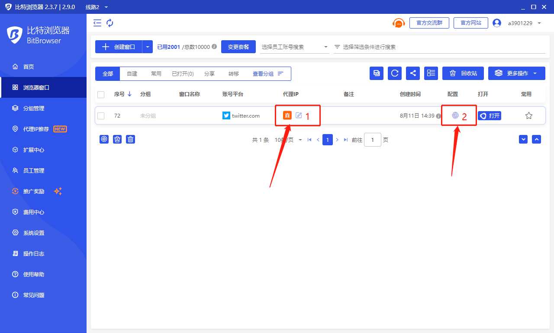Image resolution: width=554 pixels, height=333 pixels.
Task: Click the customer service headset icon
Action: [x=398, y=23]
